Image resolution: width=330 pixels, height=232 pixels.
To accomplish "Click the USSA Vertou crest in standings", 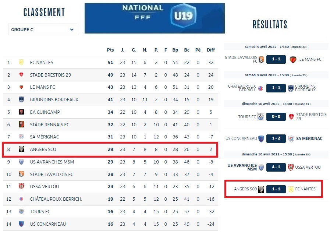I will pyautogui.click(x=21, y=186).
